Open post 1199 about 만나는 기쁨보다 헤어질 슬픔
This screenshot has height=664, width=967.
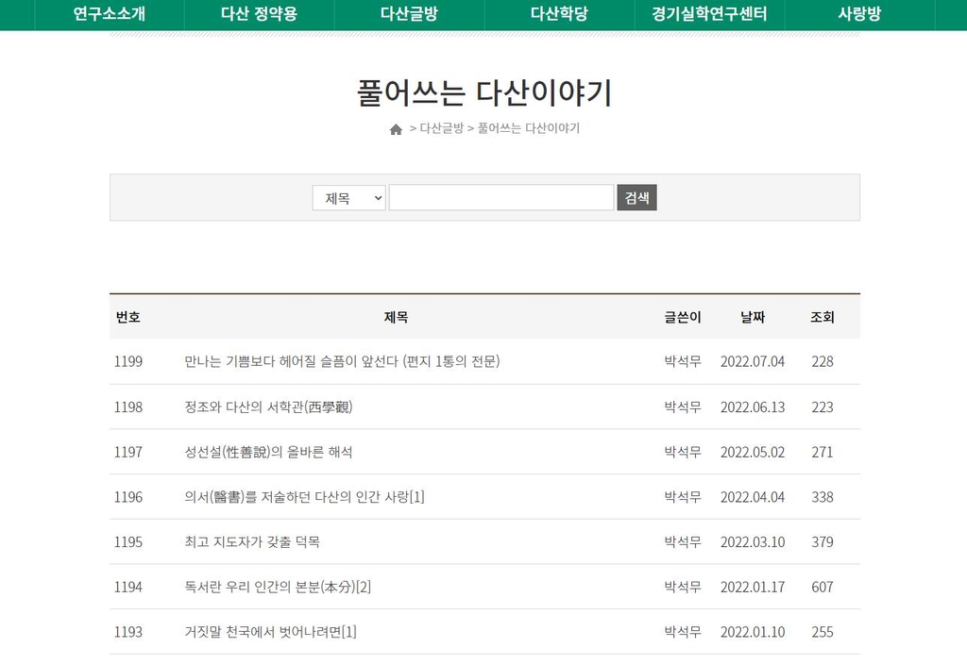342,361
